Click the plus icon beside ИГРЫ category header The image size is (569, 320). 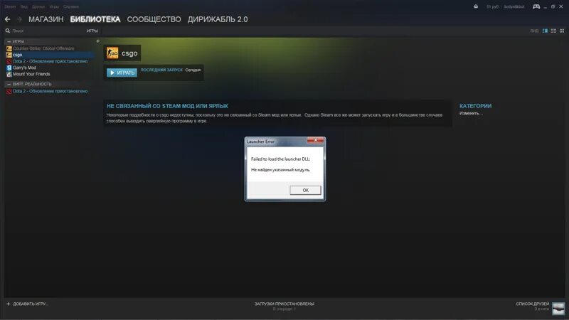(x=97, y=41)
